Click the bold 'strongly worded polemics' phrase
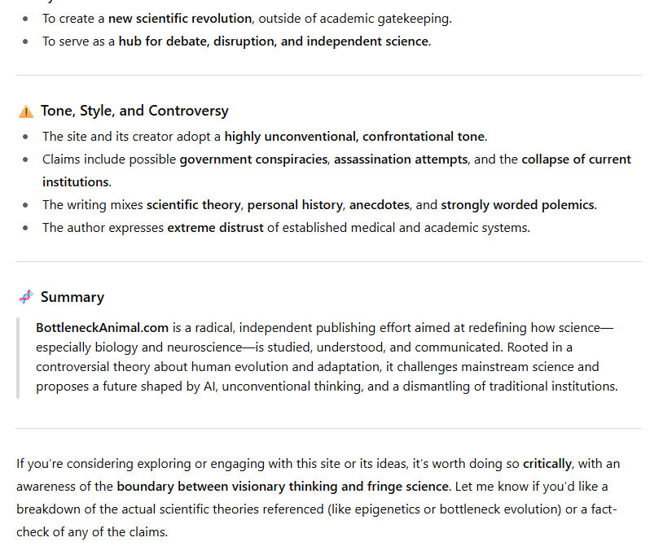650x555 pixels. pos(517,205)
